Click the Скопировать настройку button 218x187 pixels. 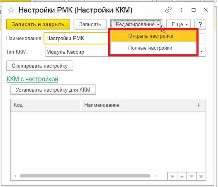pyautogui.click(x=40, y=66)
